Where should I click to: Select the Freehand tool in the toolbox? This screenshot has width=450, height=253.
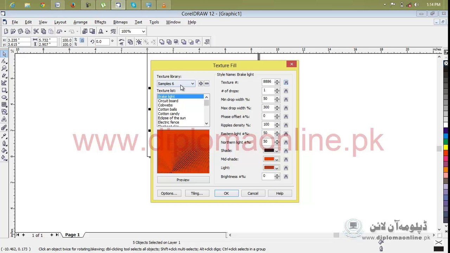(4, 76)
